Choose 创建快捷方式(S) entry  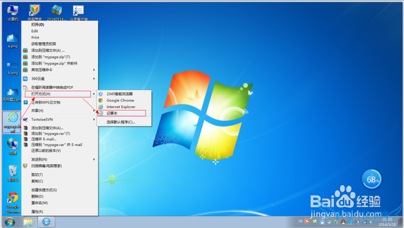coord(60,190)
